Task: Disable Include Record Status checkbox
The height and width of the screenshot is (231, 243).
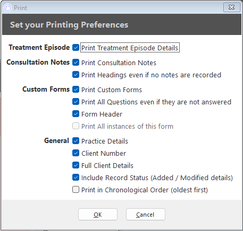Action: coord(76,177)
